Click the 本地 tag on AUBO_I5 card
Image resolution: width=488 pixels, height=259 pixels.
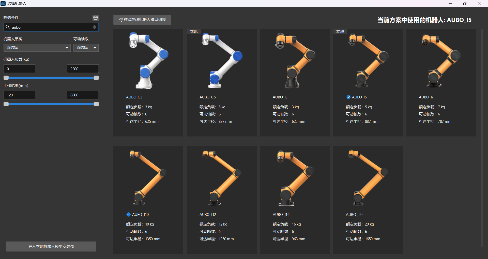pyautogui.click(x=340, y=32)
